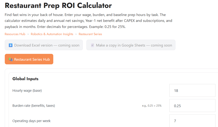
Task: Click the download arrow icon beside Excel version
Action: coord(11,45)
